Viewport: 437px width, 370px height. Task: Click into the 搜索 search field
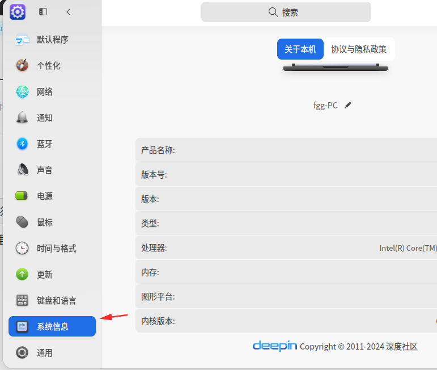[x=286, y=12]
